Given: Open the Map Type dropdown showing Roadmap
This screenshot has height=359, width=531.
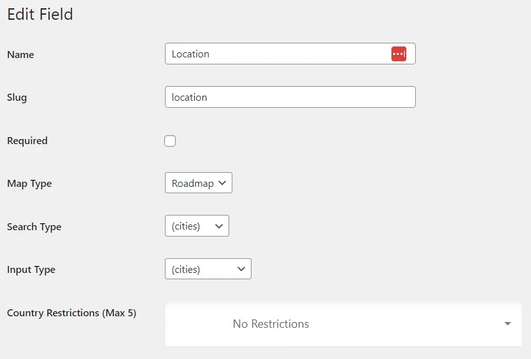Looking at the screenshot, I should [199, 183].
